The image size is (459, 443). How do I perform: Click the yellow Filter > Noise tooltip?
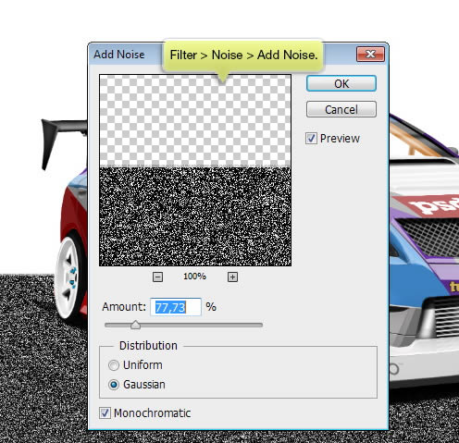pos(242,55)
